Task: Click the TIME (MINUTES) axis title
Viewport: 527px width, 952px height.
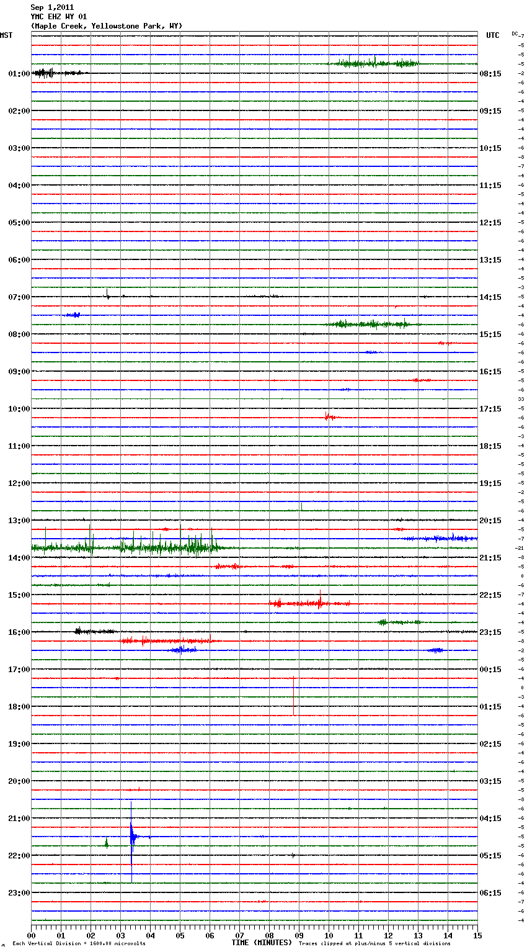Action: 262,943
